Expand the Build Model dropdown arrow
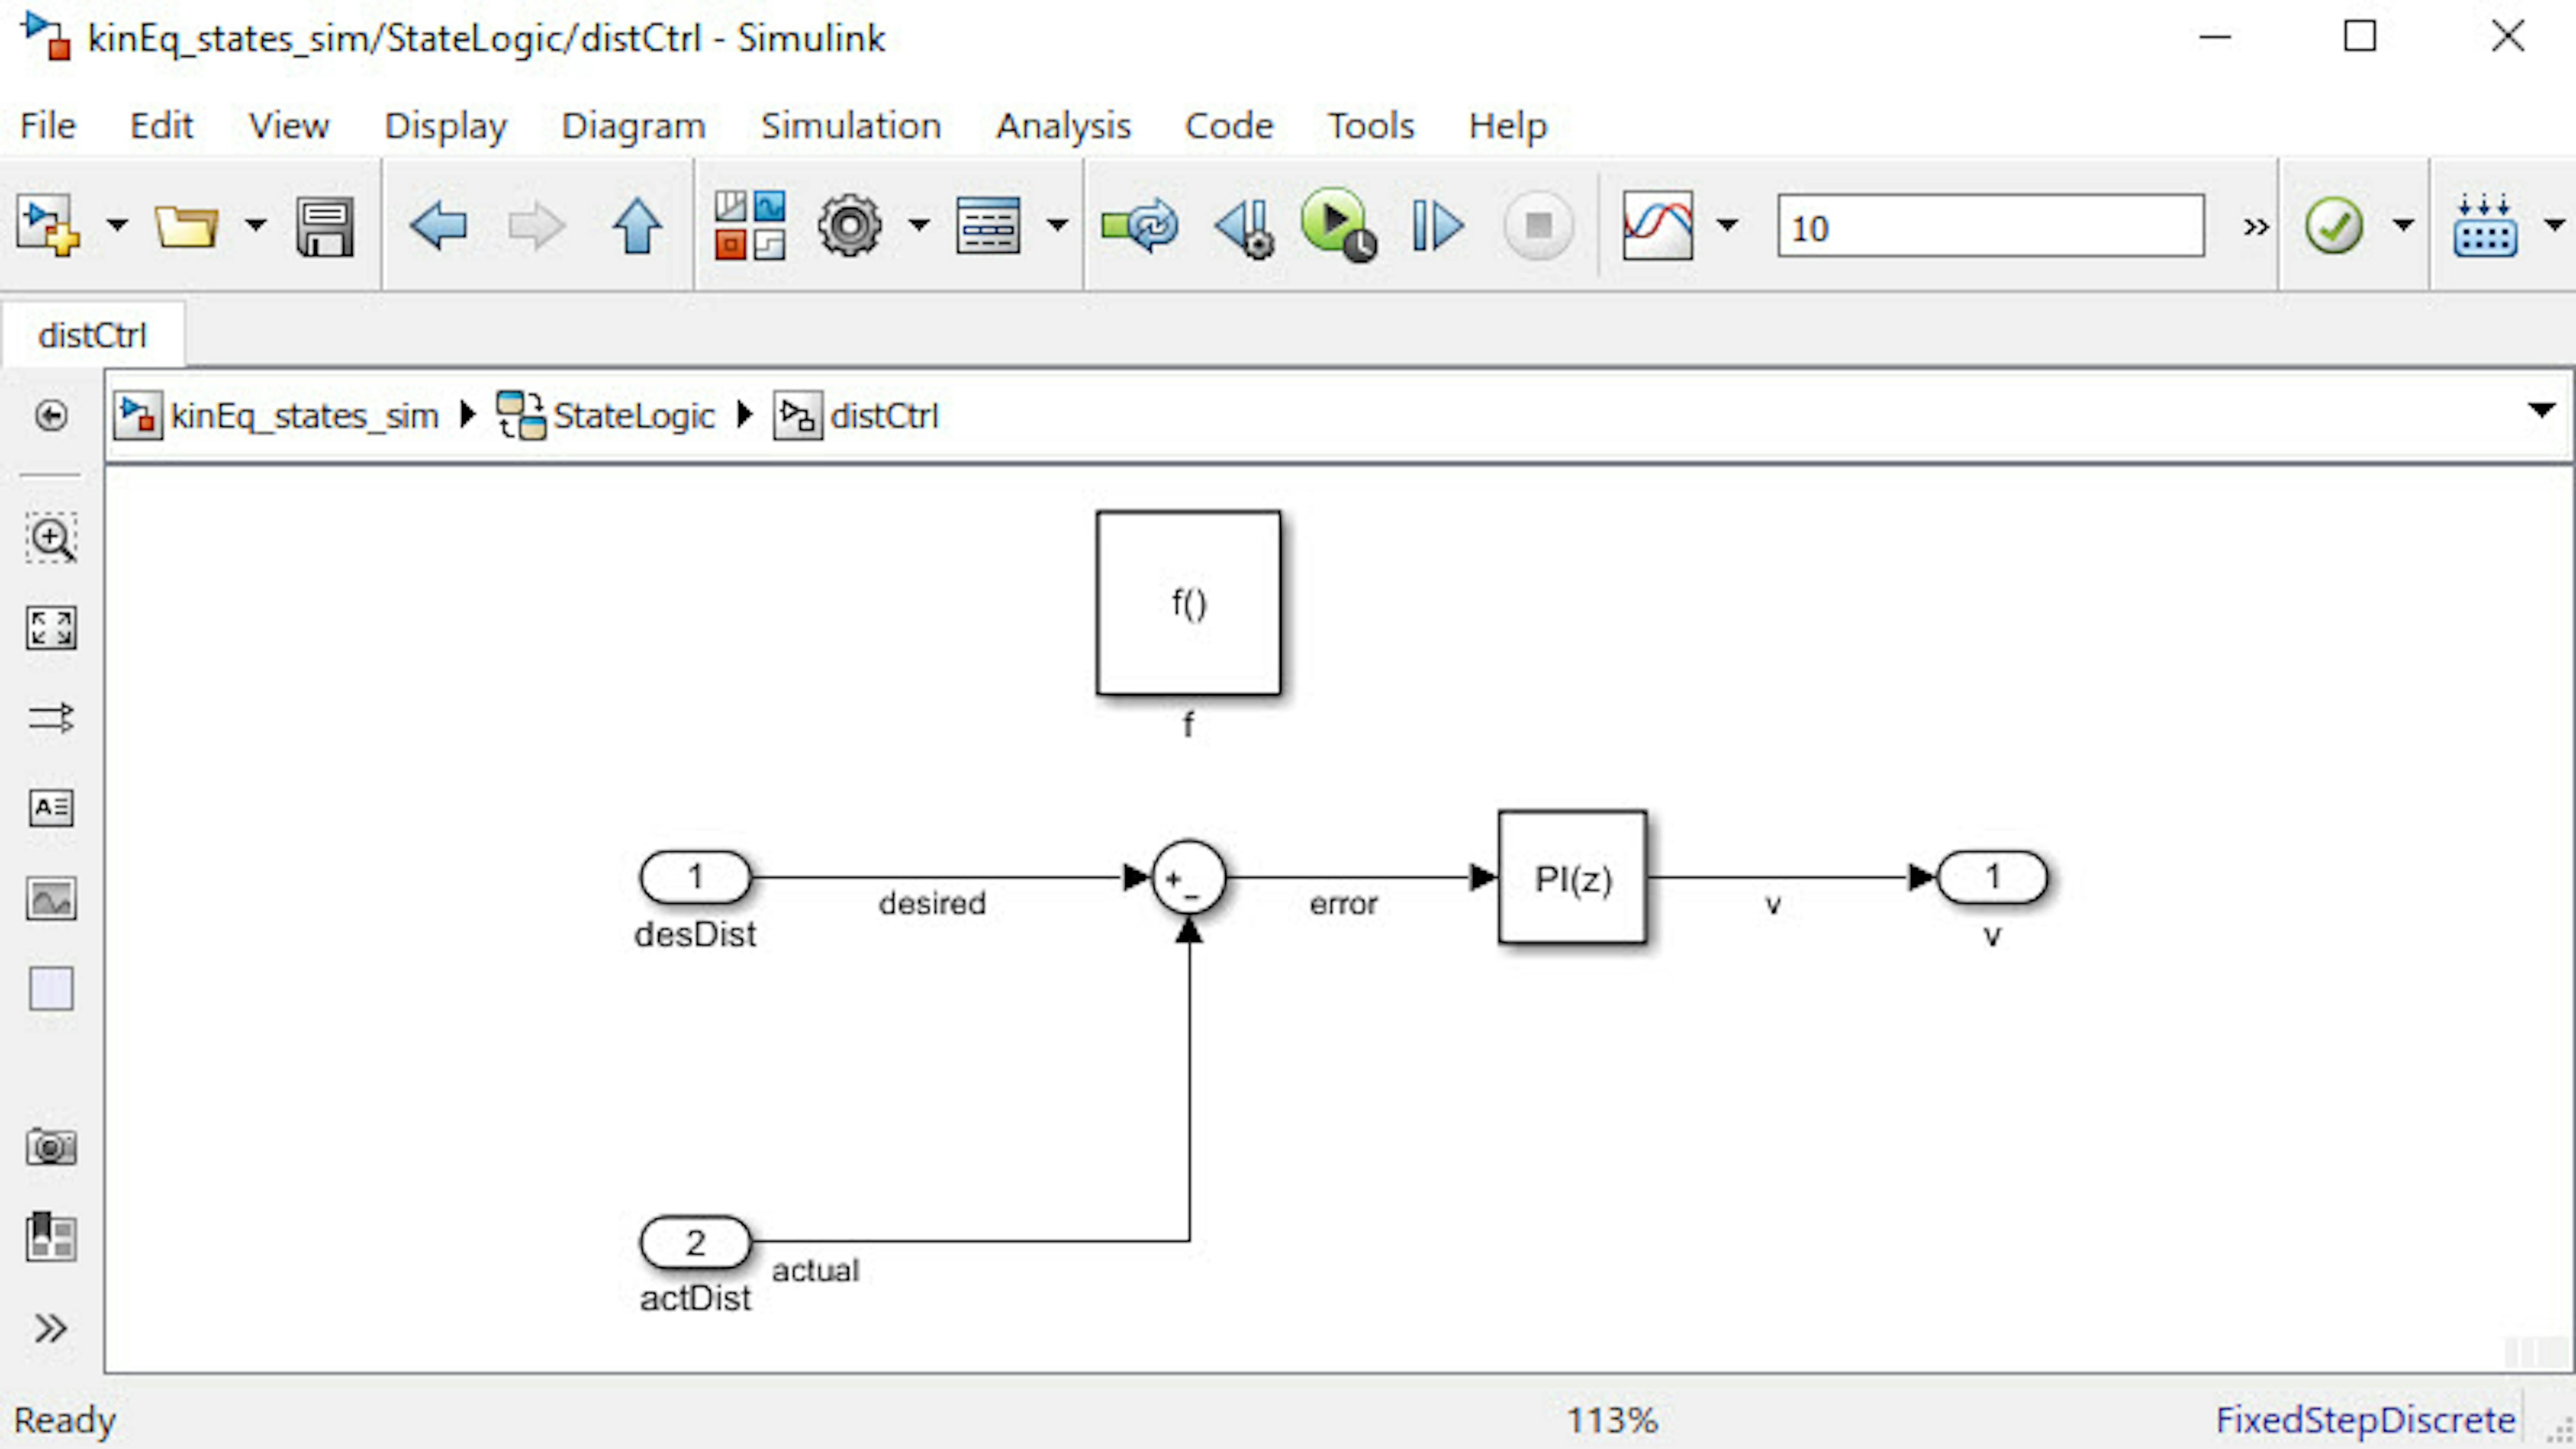Image resolution: width=2576 pixels, height=1449 pixels. pos(2554,225)
